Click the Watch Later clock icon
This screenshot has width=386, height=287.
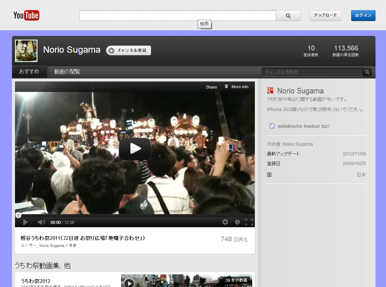pyautogui.click(x=237, y=222)
